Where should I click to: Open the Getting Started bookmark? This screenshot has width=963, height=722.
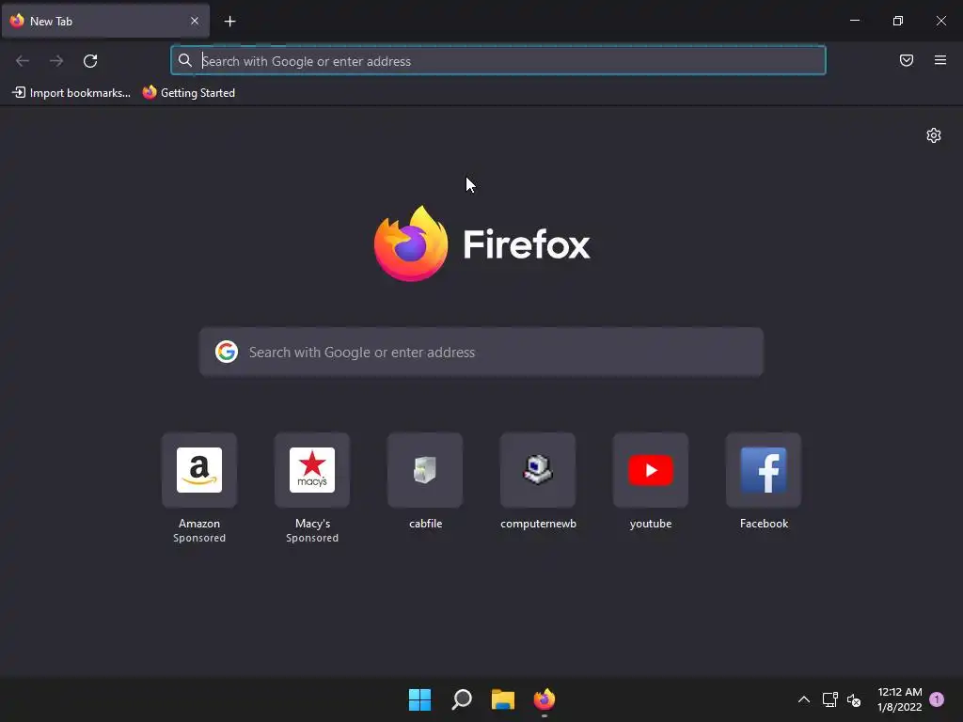coord(189,93)
